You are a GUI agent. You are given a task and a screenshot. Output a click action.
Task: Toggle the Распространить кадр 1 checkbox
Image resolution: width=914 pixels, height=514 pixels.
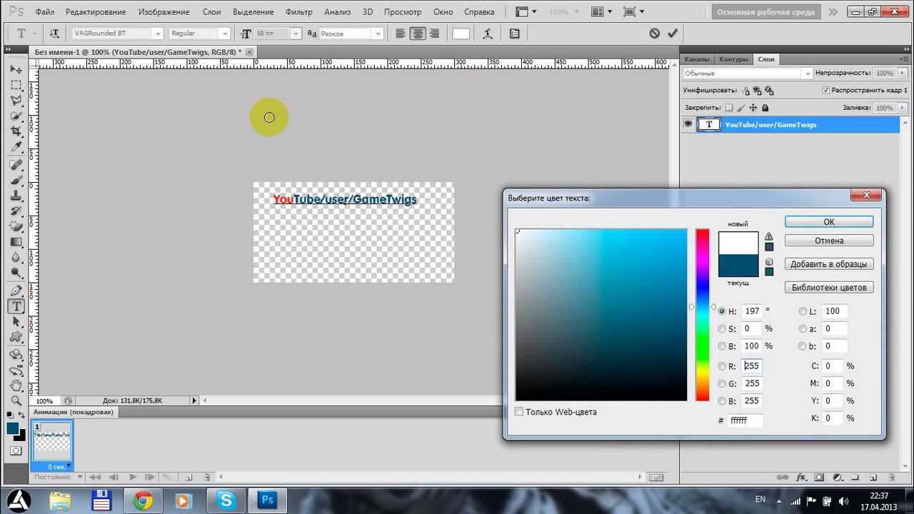tap(826, 91)
